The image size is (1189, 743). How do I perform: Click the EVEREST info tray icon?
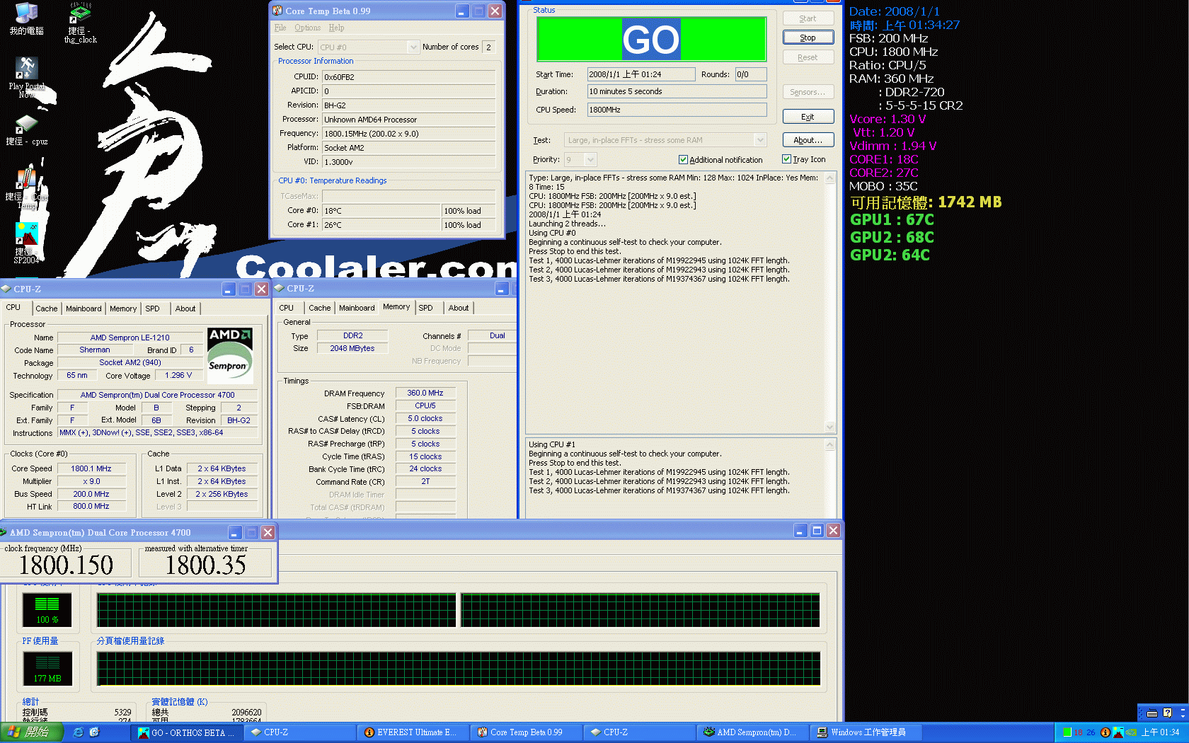click(x=1105, y=732)
